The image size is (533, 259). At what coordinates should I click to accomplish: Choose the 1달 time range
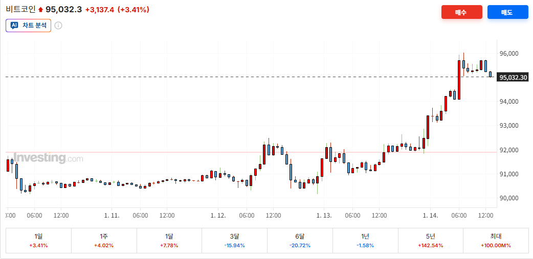169,241
